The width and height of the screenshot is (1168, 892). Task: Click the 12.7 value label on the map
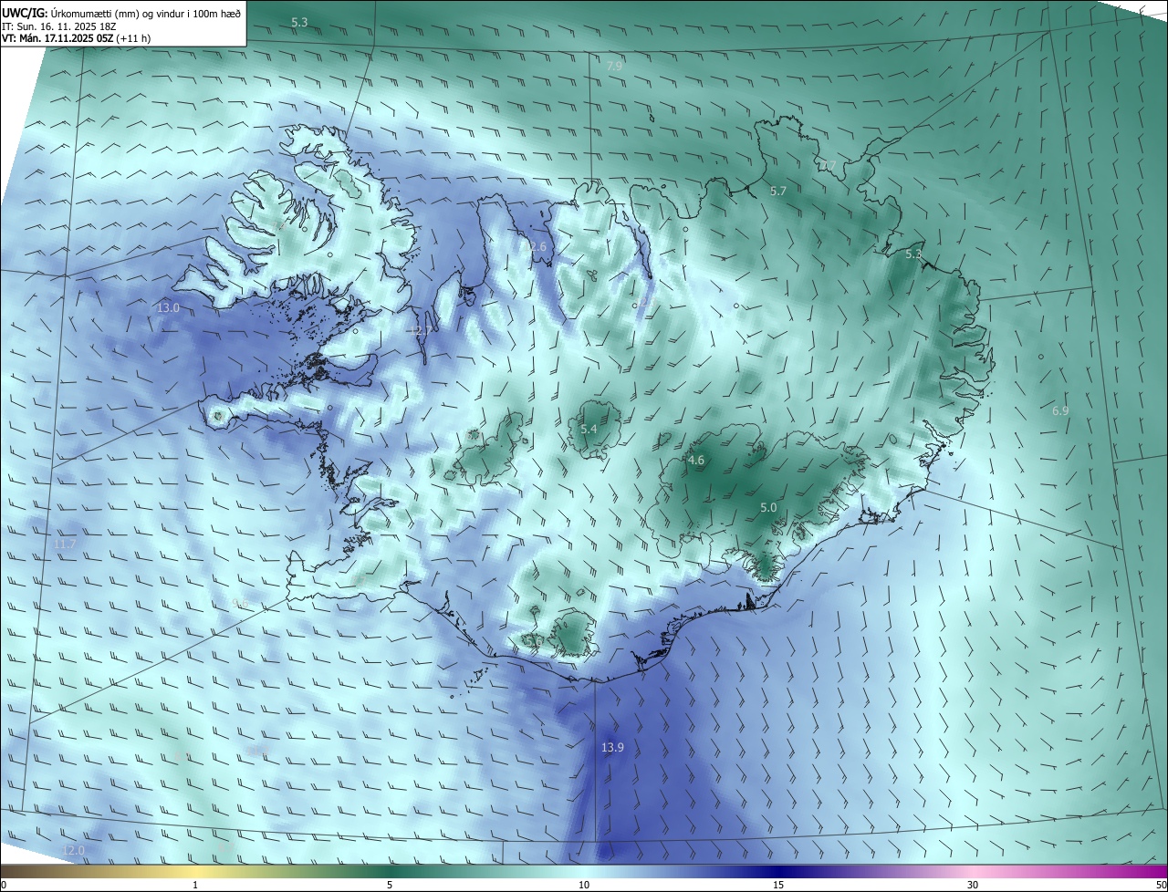click(420, 330)
